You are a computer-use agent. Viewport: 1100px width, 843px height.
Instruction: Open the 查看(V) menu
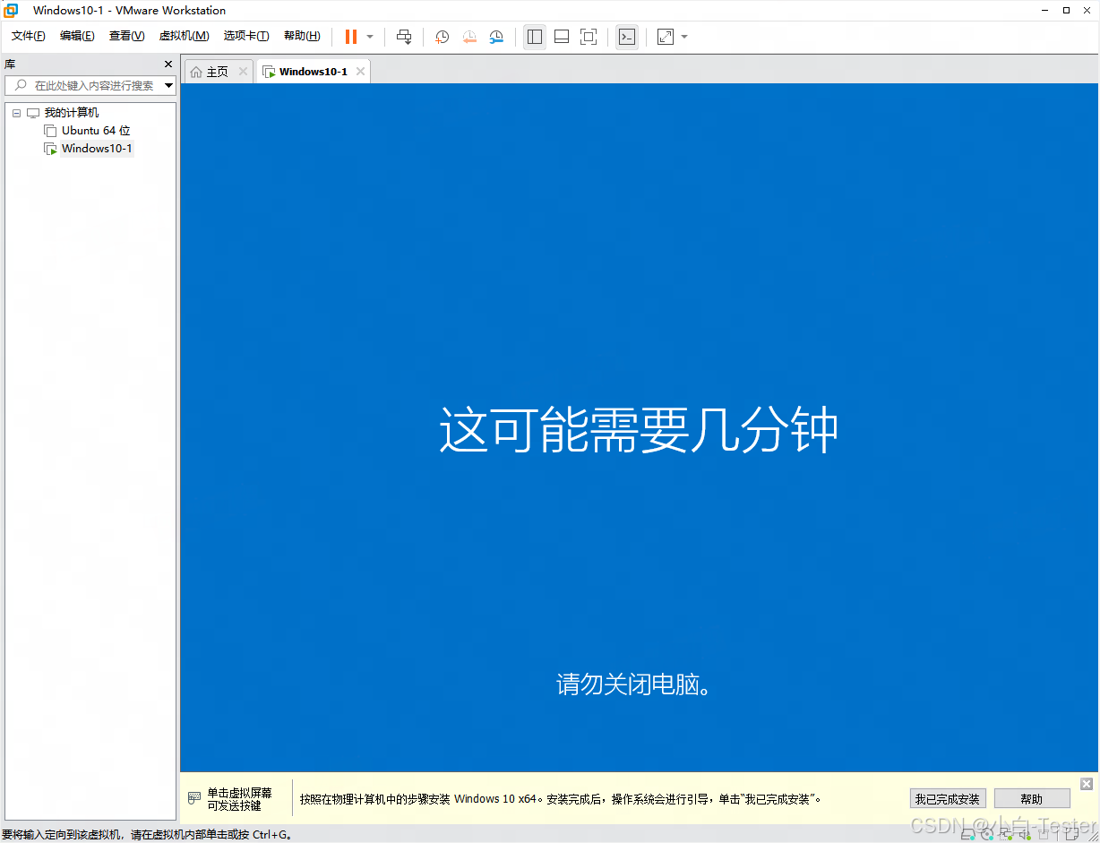pyautogui.click(x=126, y=36)
